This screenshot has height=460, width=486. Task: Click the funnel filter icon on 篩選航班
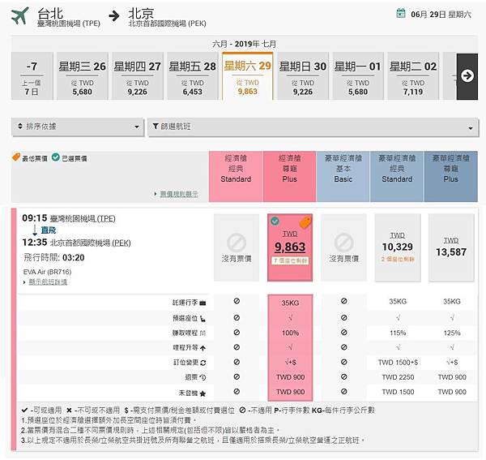pyautogui.click(x=156, y=126)
